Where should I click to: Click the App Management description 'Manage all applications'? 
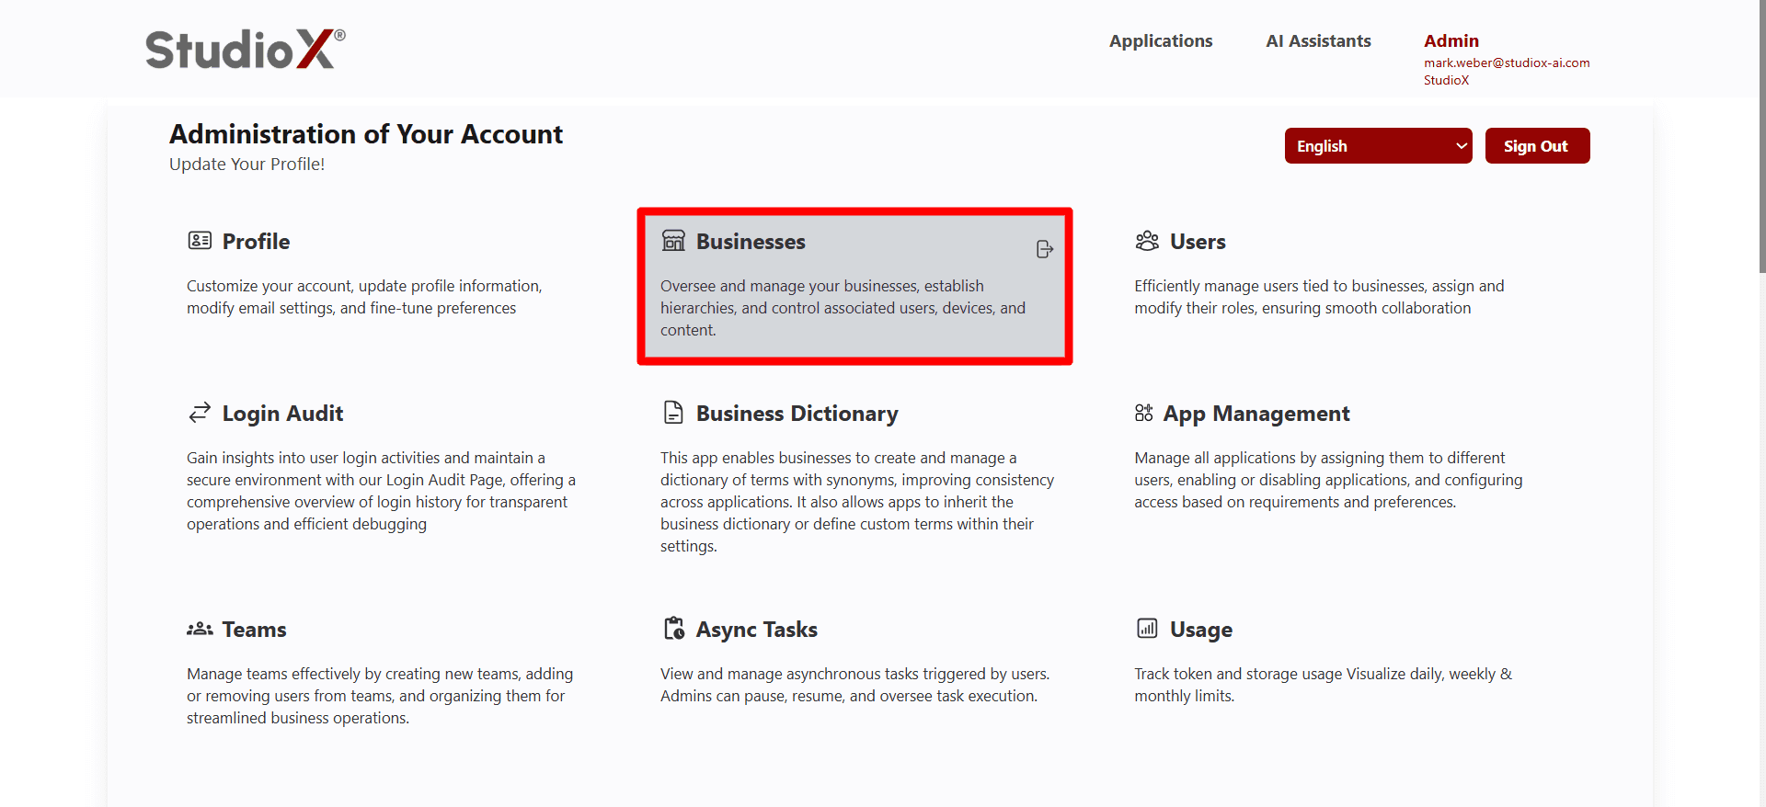click(x=1328, y=480)
